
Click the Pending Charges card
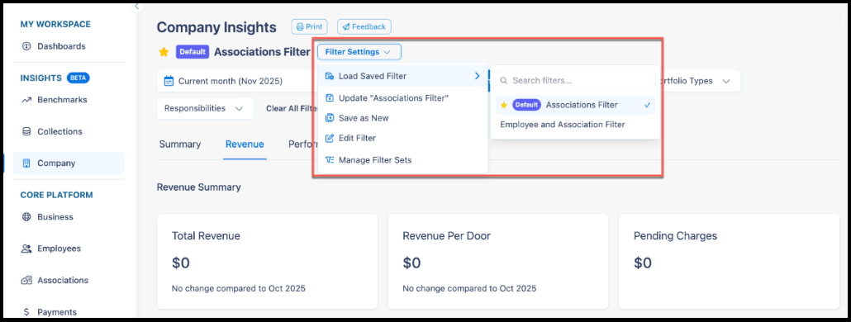click(x=729, y=261)
